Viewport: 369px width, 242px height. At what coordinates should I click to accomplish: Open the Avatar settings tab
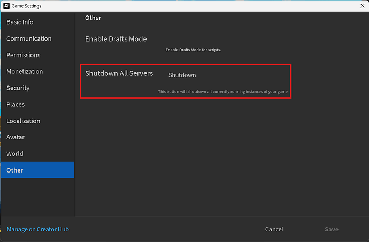click(37, 137)
